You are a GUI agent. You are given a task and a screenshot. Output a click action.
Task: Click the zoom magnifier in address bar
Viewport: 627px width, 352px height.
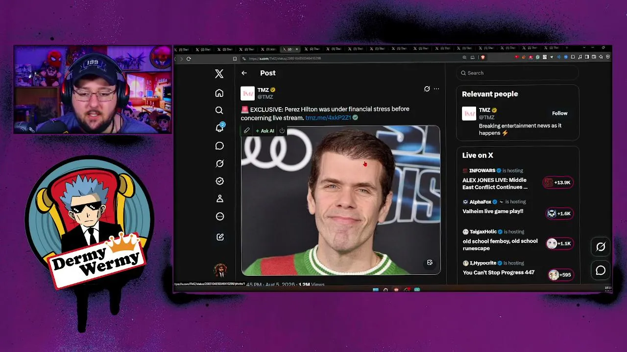pyautogui.click(x=464, y=58)
